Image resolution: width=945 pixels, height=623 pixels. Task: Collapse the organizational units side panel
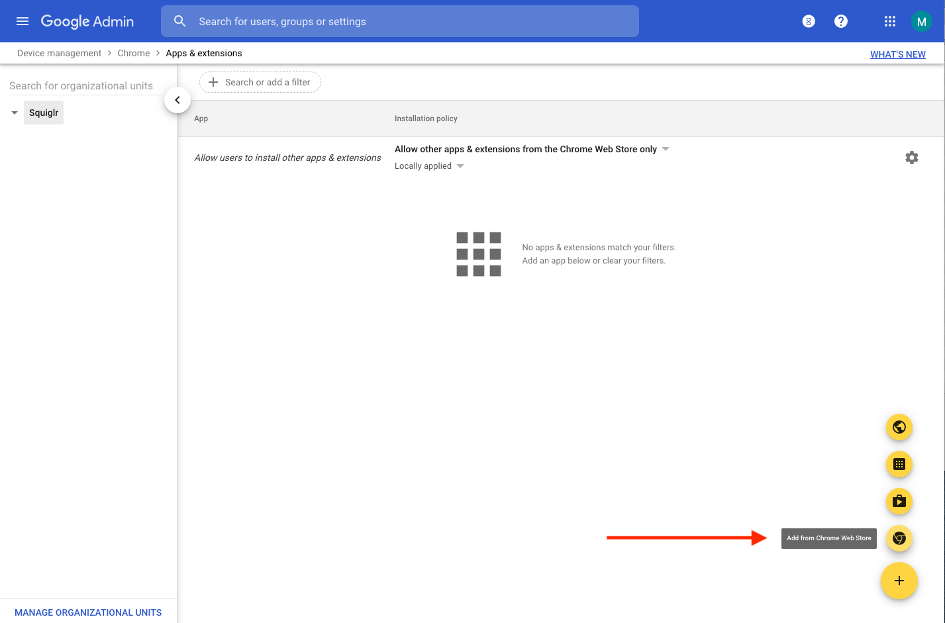177,100
